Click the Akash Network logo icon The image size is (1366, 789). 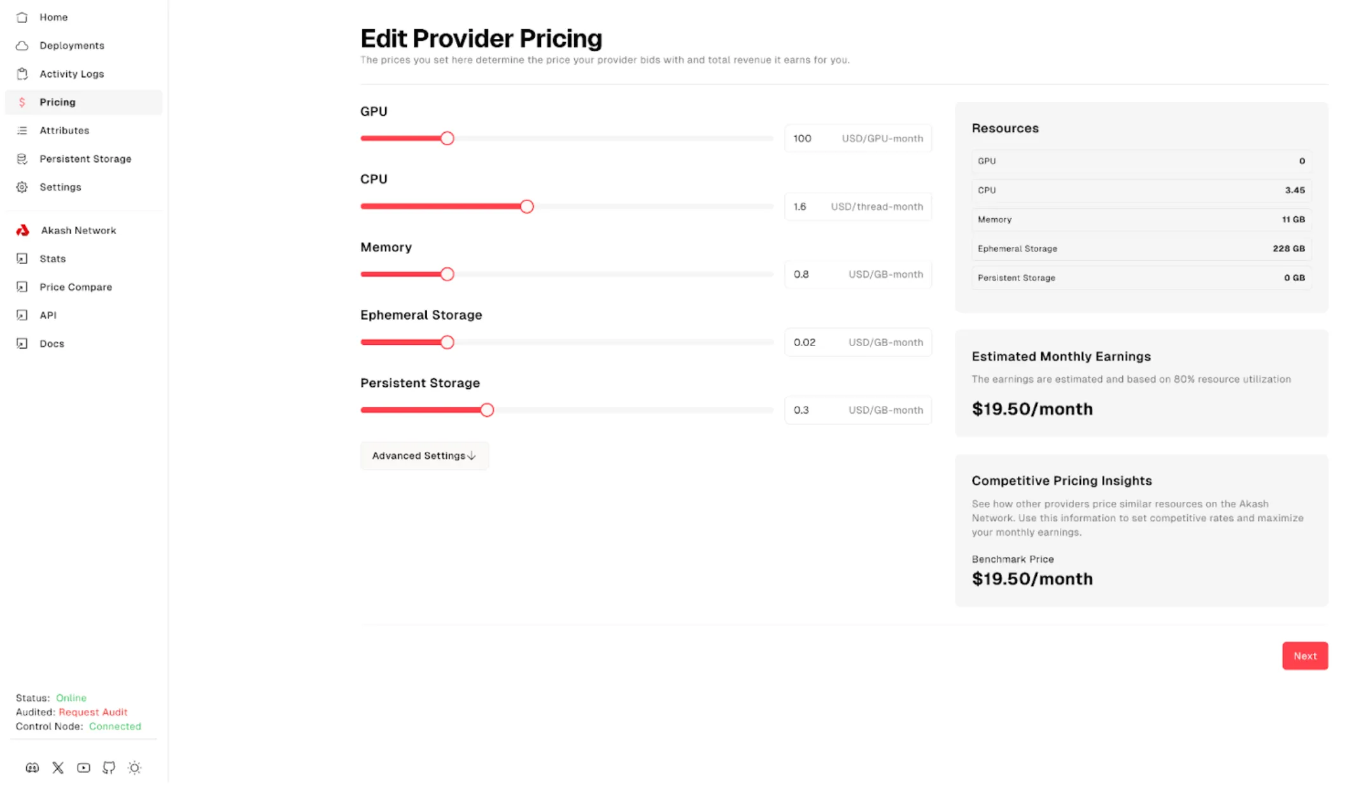[23, 230]
